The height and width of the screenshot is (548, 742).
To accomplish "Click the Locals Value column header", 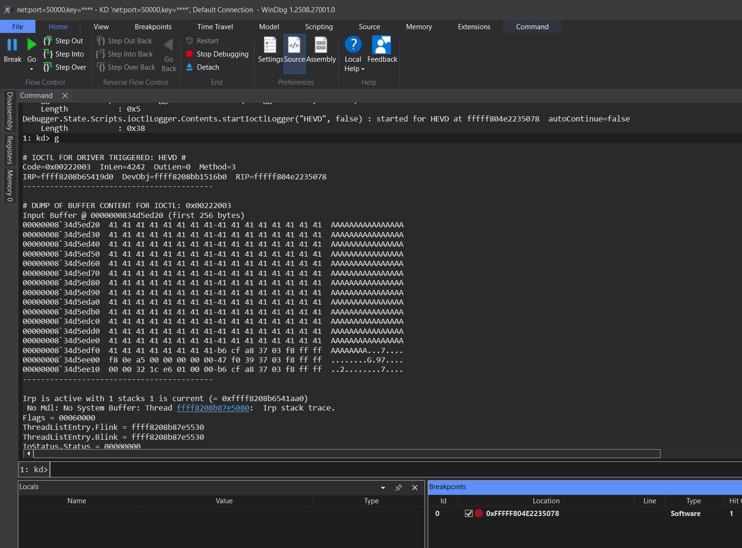I will [224, 501].
